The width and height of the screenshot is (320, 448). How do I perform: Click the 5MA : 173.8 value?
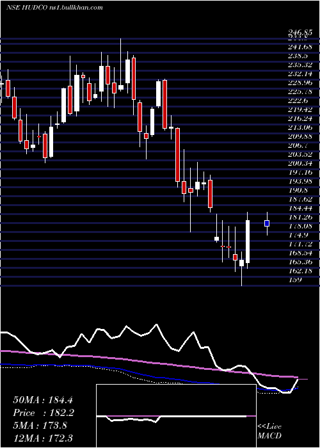click(x=40, y=426)
